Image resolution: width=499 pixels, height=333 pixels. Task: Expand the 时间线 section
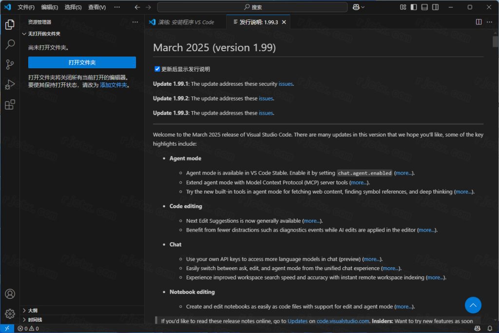(82, 320)
